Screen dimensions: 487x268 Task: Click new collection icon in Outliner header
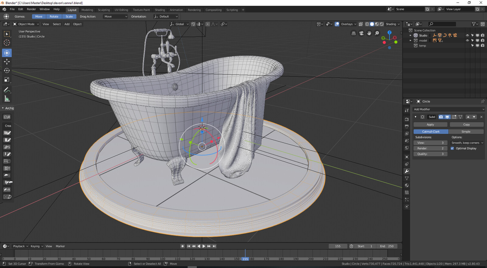coord(483,24)
